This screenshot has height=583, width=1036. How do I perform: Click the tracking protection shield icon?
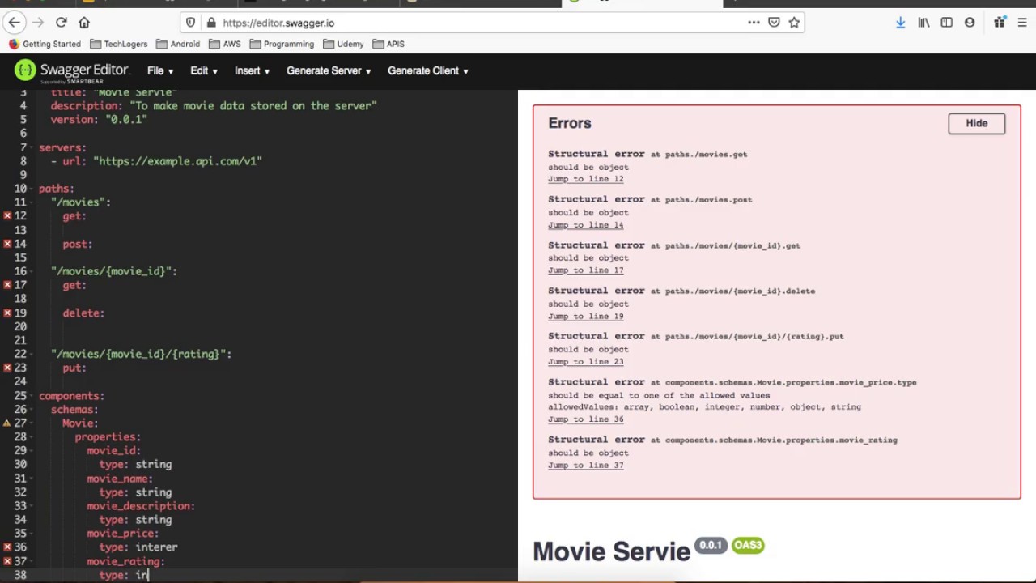click(191, 23)
